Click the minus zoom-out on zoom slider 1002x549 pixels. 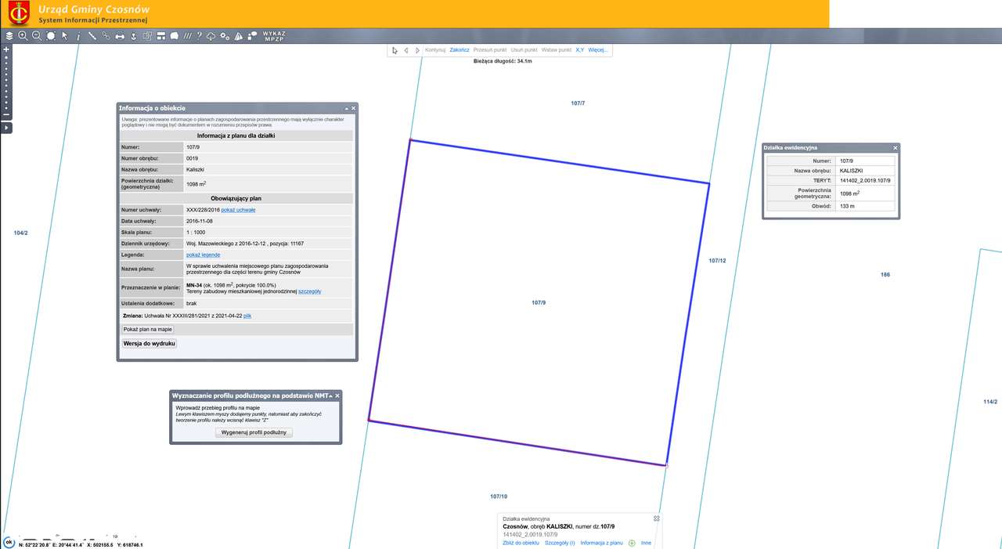pos(6,115)
